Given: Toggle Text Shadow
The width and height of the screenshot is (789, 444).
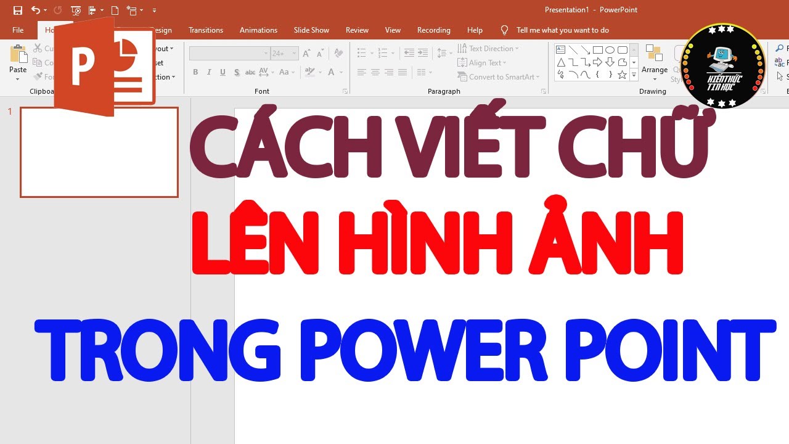Looking at the screenshot, I should 237,72.
